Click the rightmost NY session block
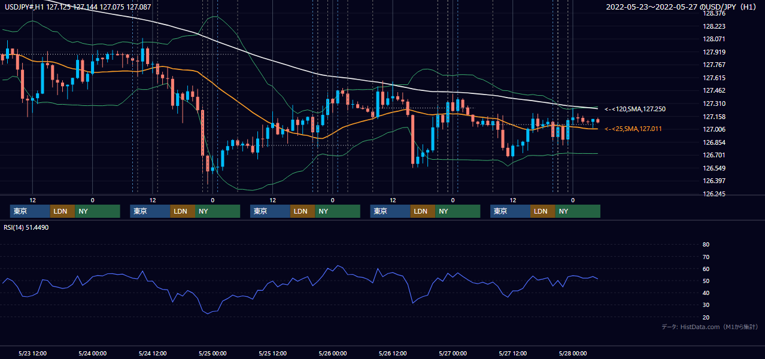 578,211
